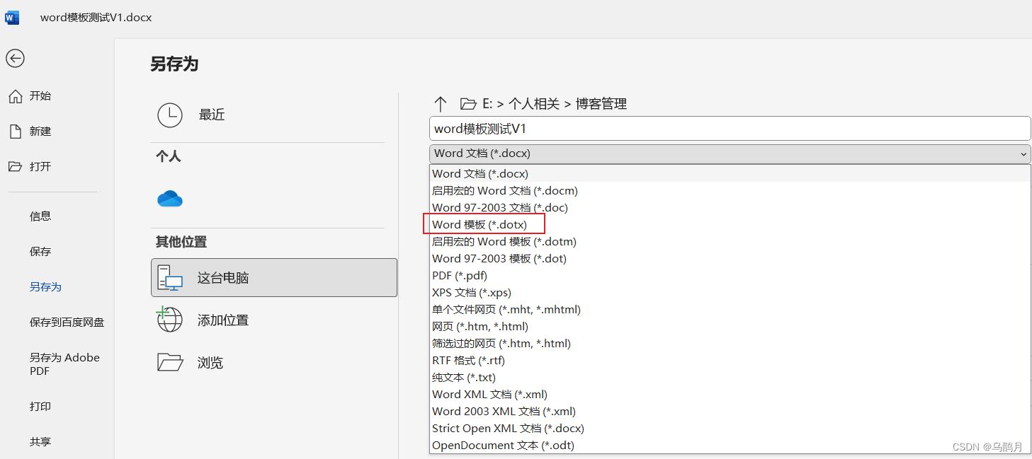Click the file name field word模板测试V1

tap(730, 129)
